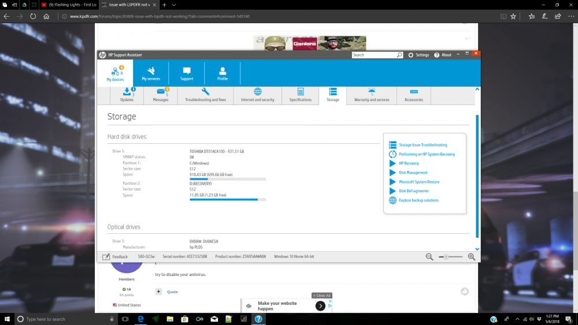Screen dimensions: 578x325
Task: Open reading view icon in browser
Action: coord(503,16)
